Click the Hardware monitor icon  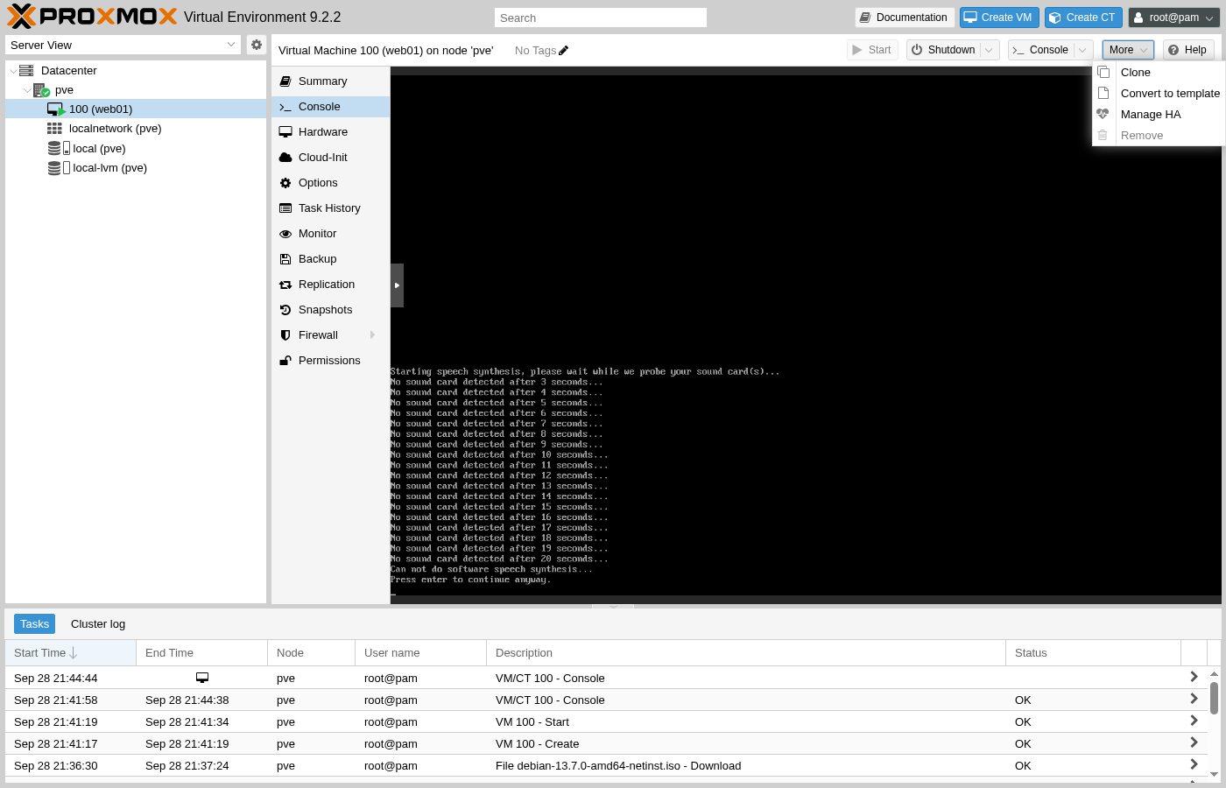(x=285, y=132)
